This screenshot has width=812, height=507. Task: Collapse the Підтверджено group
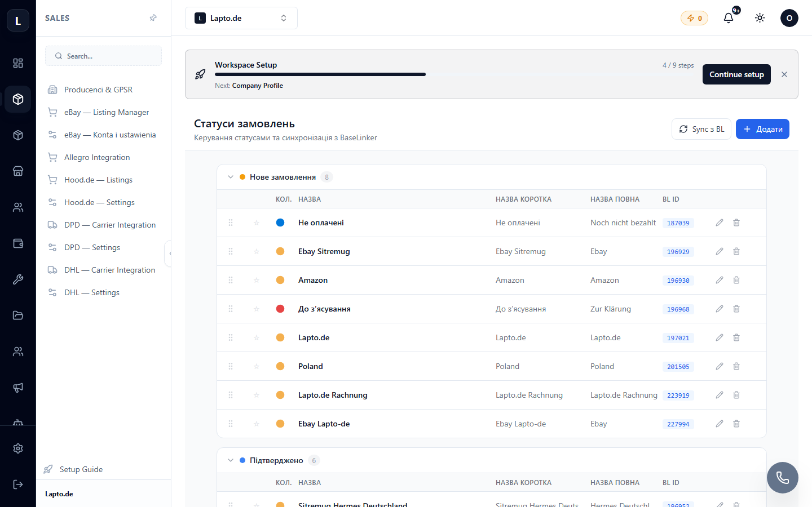(231, 460)
